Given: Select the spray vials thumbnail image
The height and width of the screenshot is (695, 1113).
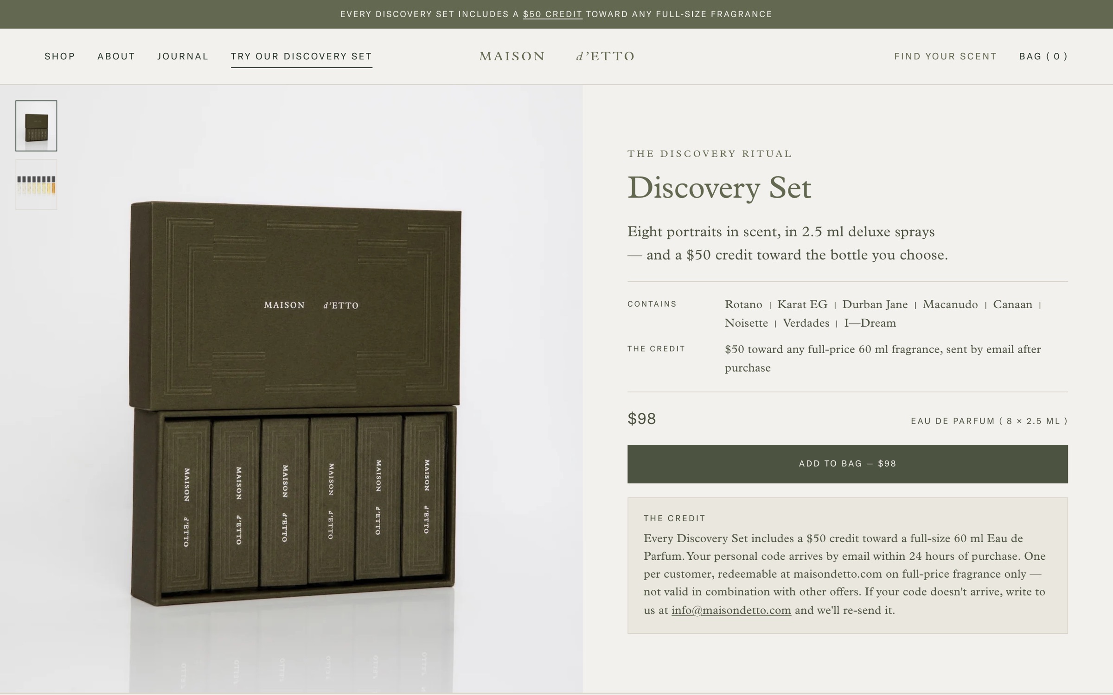Looking at the screenshot, I should point(36,184).
